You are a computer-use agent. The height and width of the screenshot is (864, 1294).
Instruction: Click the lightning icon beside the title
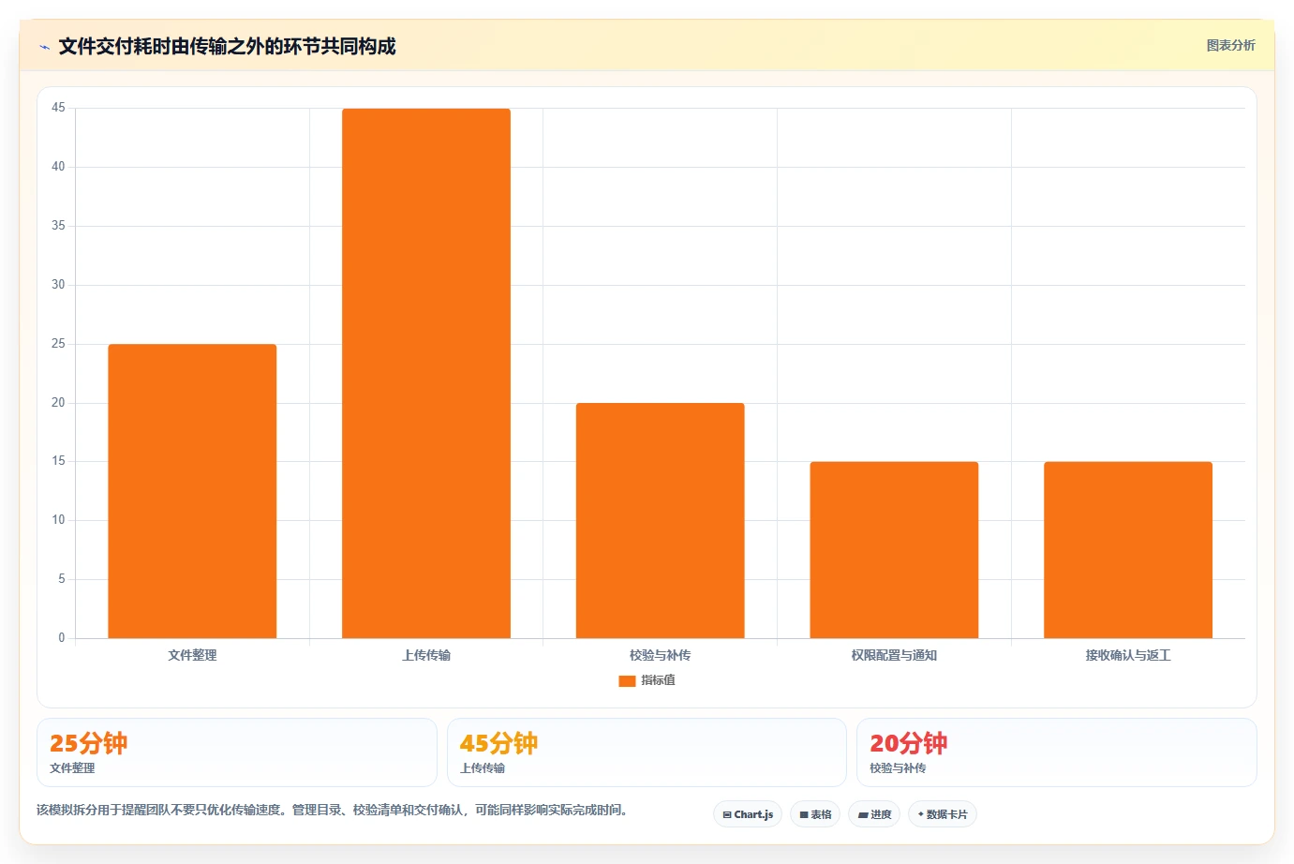pos(44,47)
